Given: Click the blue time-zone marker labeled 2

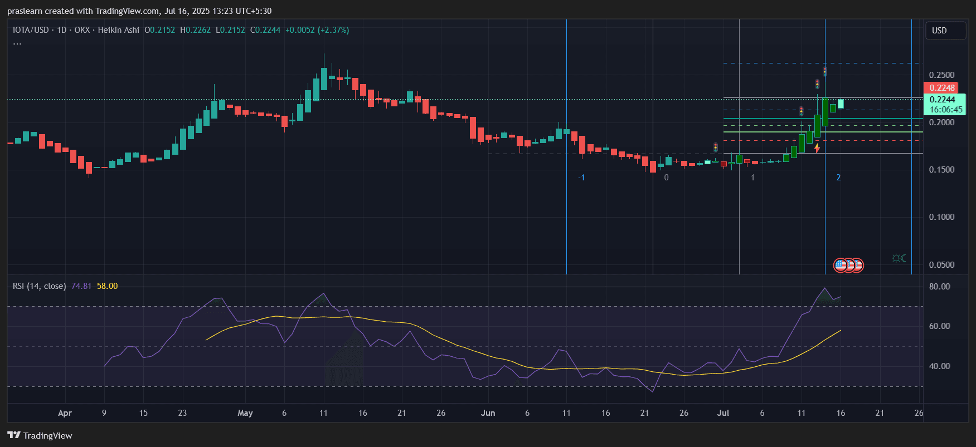Looking at the screenshot, I should 838,178.
